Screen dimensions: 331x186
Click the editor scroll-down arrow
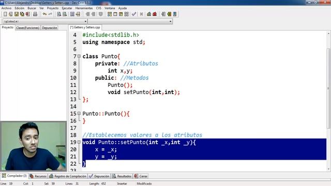(328, 169)
